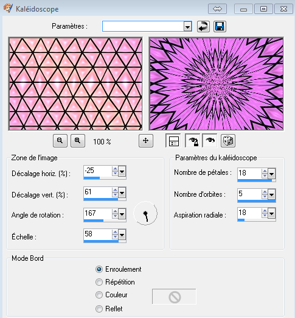Click the Aspiration radiale spinner arrows
Screen dimensions: 295x318
[265, 214]
